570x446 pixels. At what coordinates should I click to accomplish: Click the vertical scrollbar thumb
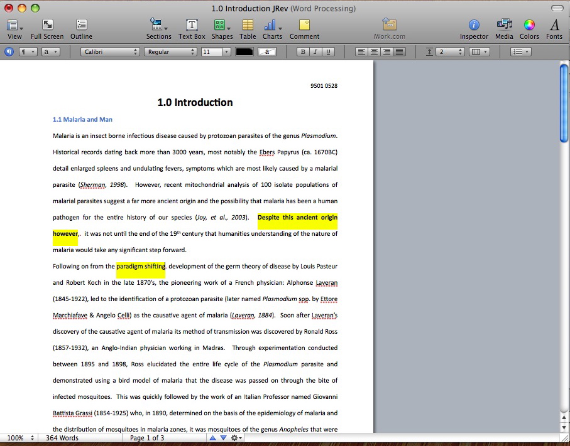point(564,103)
